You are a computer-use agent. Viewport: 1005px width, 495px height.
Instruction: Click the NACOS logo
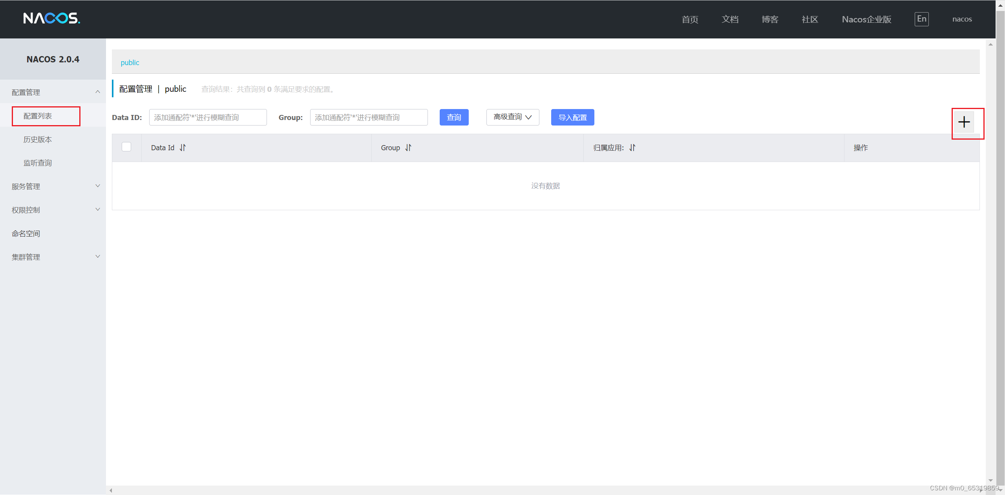51,18
